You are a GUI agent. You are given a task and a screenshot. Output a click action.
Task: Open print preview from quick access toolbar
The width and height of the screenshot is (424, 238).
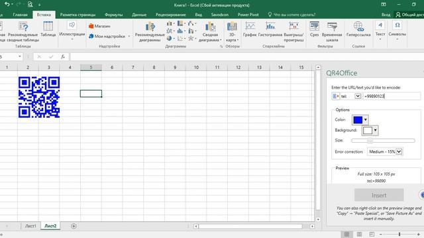[x=30, y=5]
